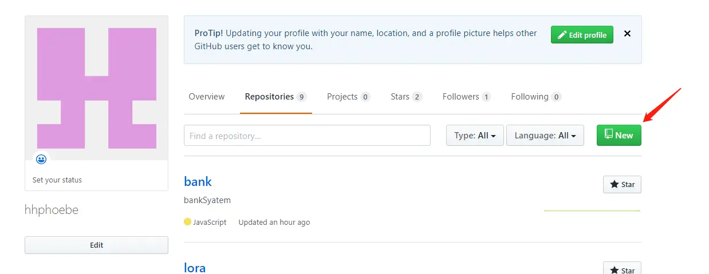Open the Type filter dropdown
The image size is (709, 274).
pyautogui.click(x=475, y=136)
